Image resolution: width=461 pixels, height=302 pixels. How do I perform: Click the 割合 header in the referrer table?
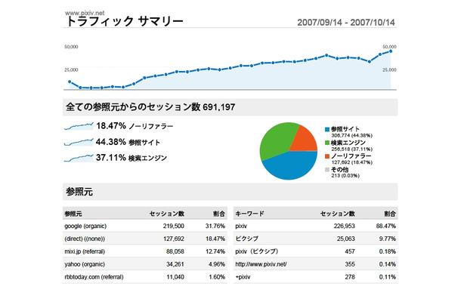219,214
